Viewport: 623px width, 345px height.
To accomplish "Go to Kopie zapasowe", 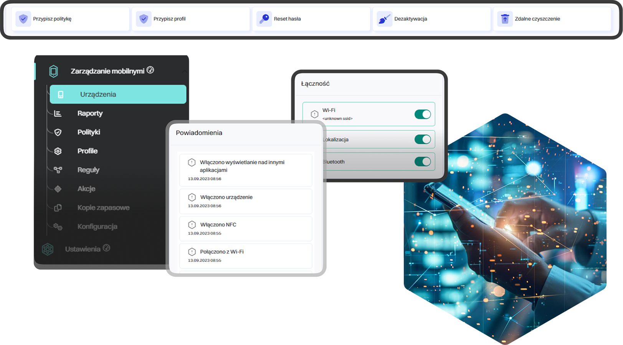I will (103, 208).
